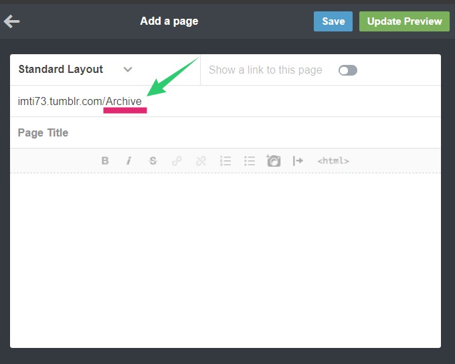Remove a link with the unlink icon

(x=201, y=161)
